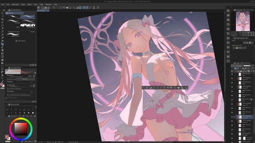255x143 pixels.
Task: Open the Layer menu
Action: 23,4
